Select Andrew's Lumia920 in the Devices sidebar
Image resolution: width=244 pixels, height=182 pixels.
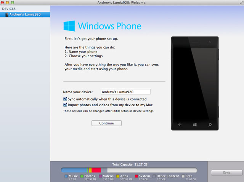[25, 14]
